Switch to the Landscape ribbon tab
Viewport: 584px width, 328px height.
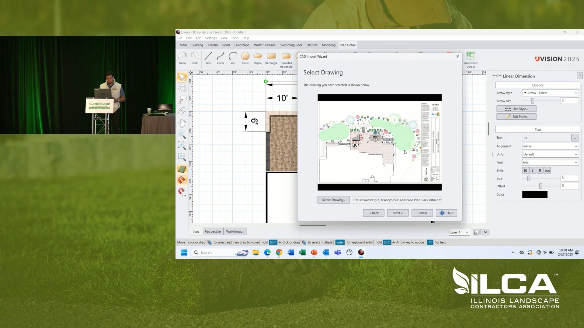click(242, 45)
